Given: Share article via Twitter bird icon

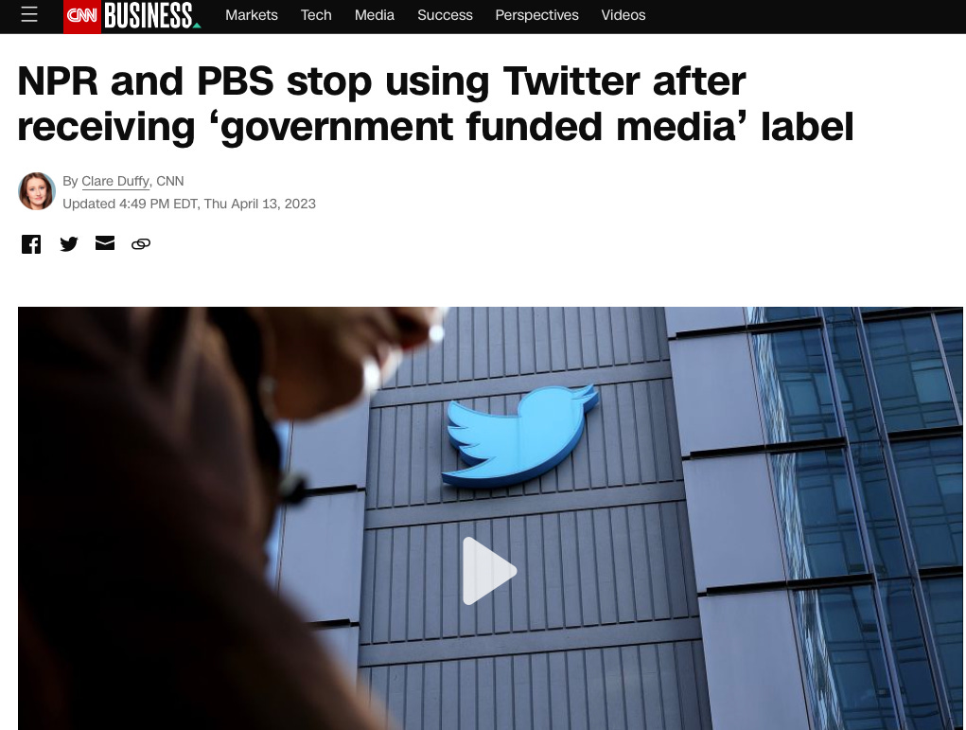Looking at the screenshot, I should pos(69,244).
